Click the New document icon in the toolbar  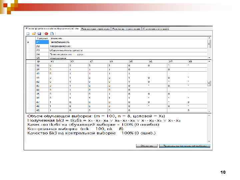pyautogui.click(x=28, y=34)
